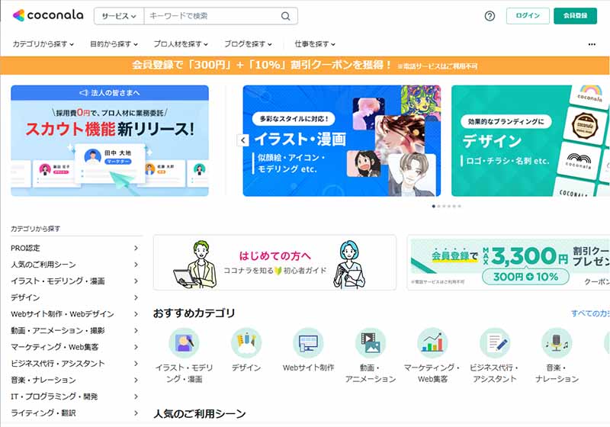The height and width of the screenshot is (427, 610).
Task: Expand 目的から探す menu
Action: (x=114, y=44)
